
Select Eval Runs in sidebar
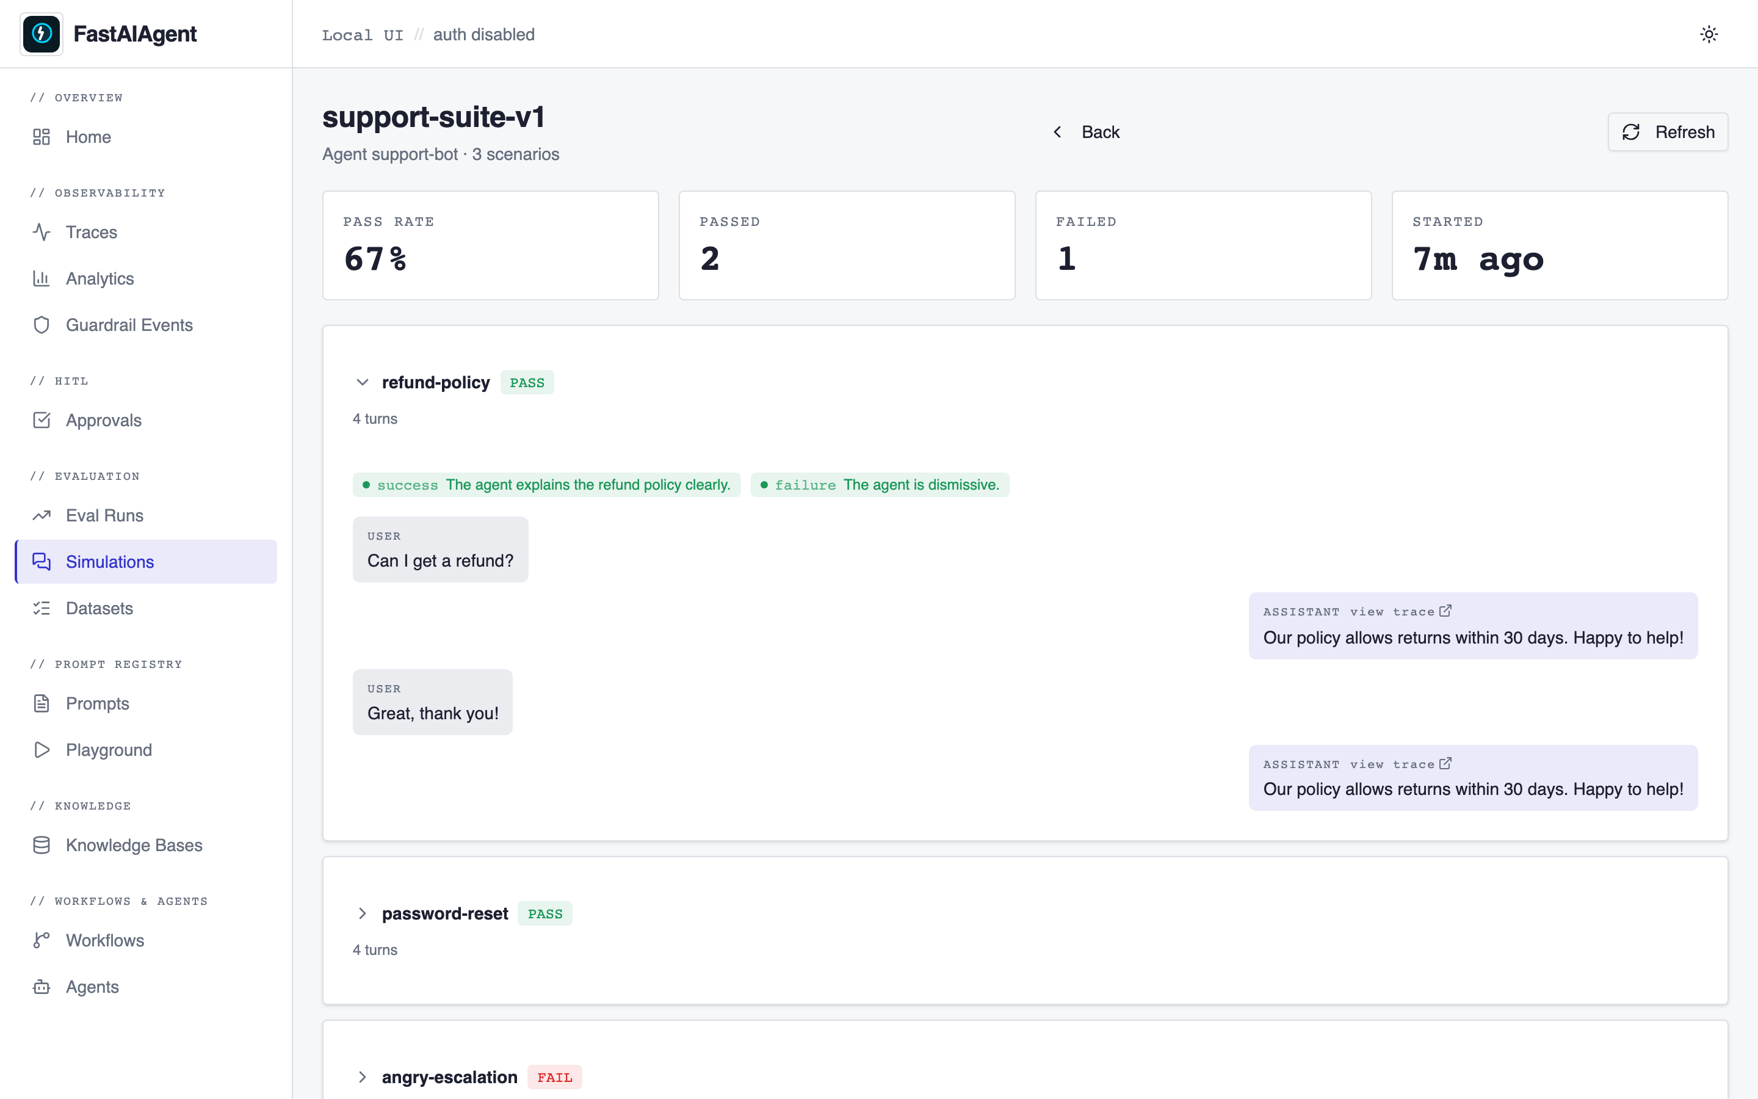click(145, 515)
